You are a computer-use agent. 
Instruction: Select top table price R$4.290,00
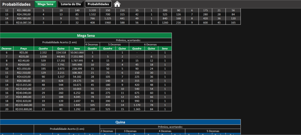click(x=24, y=14)
